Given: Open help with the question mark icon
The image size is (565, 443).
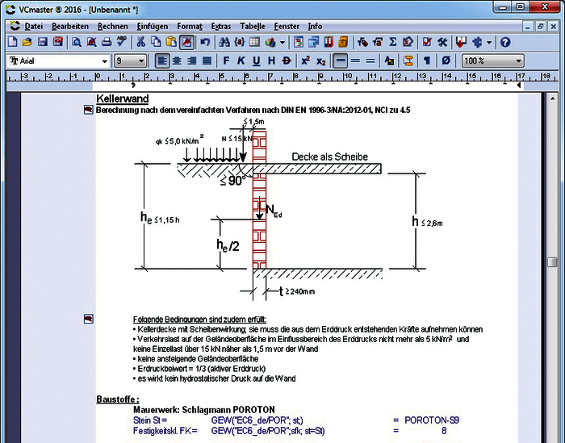Looking at the screenshot, I should point(505,42).
